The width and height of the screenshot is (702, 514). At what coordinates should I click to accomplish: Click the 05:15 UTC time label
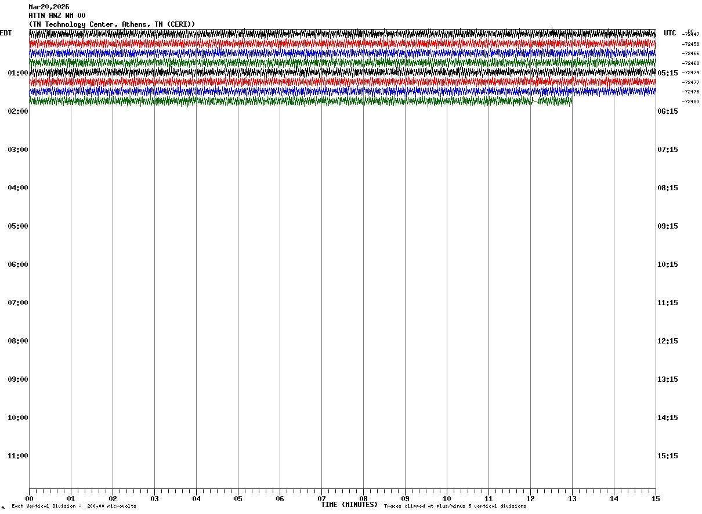pos(668,73)
